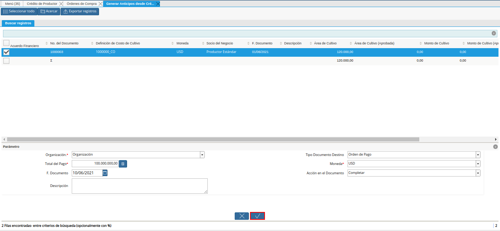Click the Descripción text area

tap(139, 186)
